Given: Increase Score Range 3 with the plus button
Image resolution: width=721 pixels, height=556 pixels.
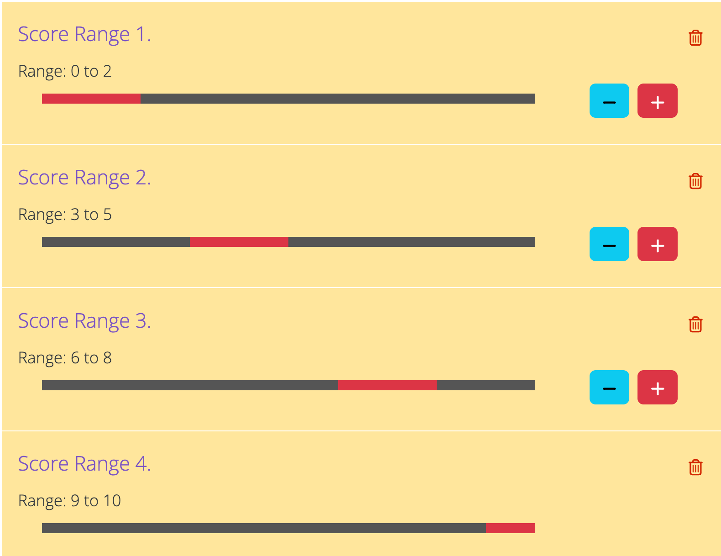Looking at the screenshot, I should [x=657, y=388].
